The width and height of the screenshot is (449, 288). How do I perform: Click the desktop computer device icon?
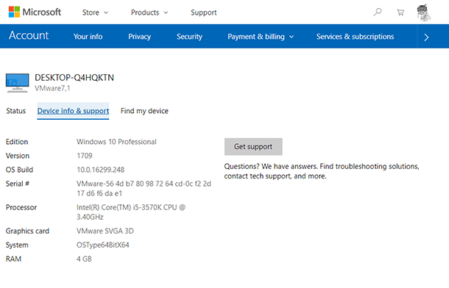click(x=17, y=83)
